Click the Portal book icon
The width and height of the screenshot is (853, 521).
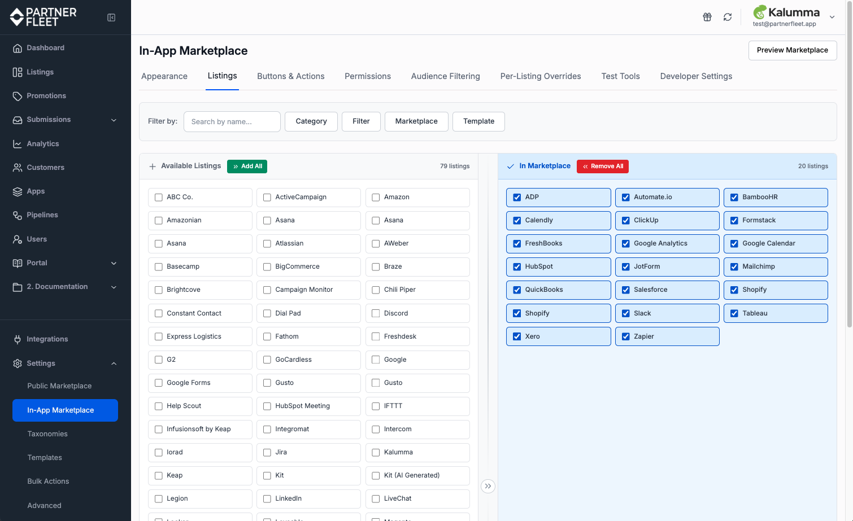tap(18, 263)
